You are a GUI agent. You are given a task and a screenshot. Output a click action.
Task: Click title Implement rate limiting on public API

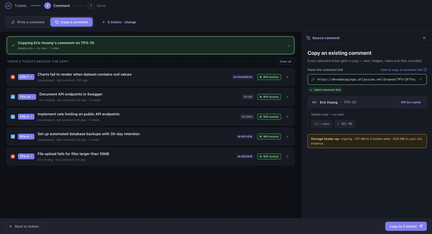click(78, 114)
